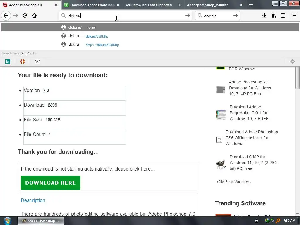Open the GIMP for Windows link
This screenshot has width=300, height=225.
click(x=234, y=182)
